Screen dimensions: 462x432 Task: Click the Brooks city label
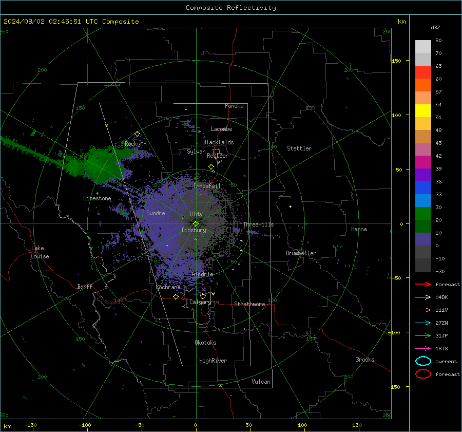pyautogui.click(x=365, y=360)
